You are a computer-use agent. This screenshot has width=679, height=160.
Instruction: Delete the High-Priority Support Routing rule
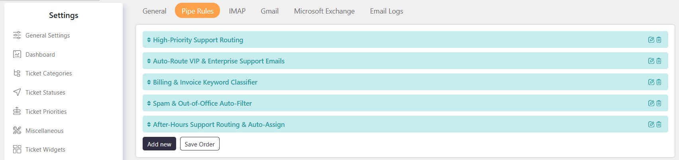[659, 40]
